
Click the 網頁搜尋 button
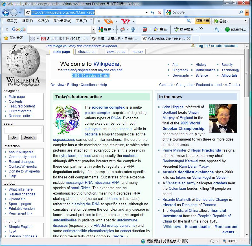tap(202, 21)
